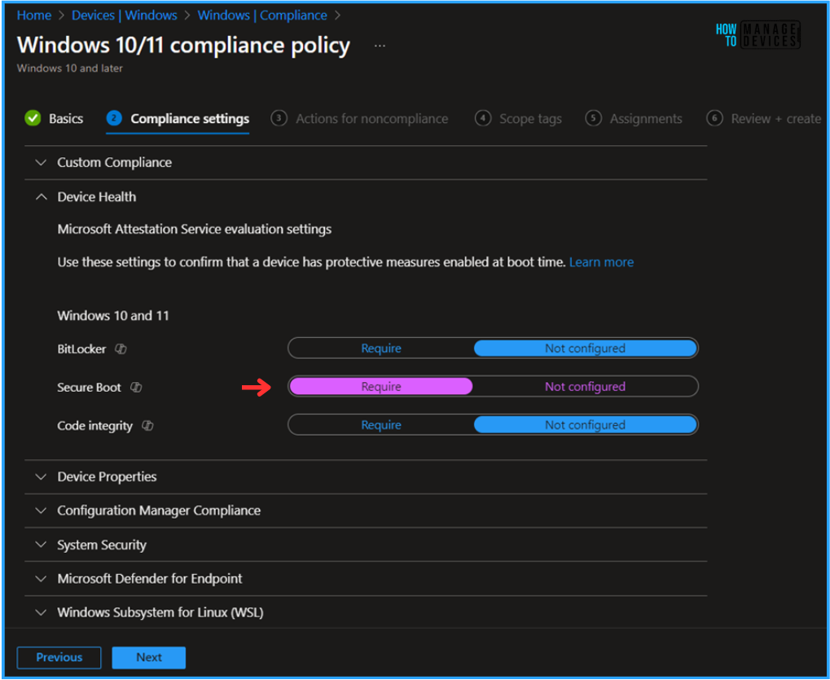
Task: Expand Windows Subsystem for Linux (WSL) section
Action: (x=366, y=612)
